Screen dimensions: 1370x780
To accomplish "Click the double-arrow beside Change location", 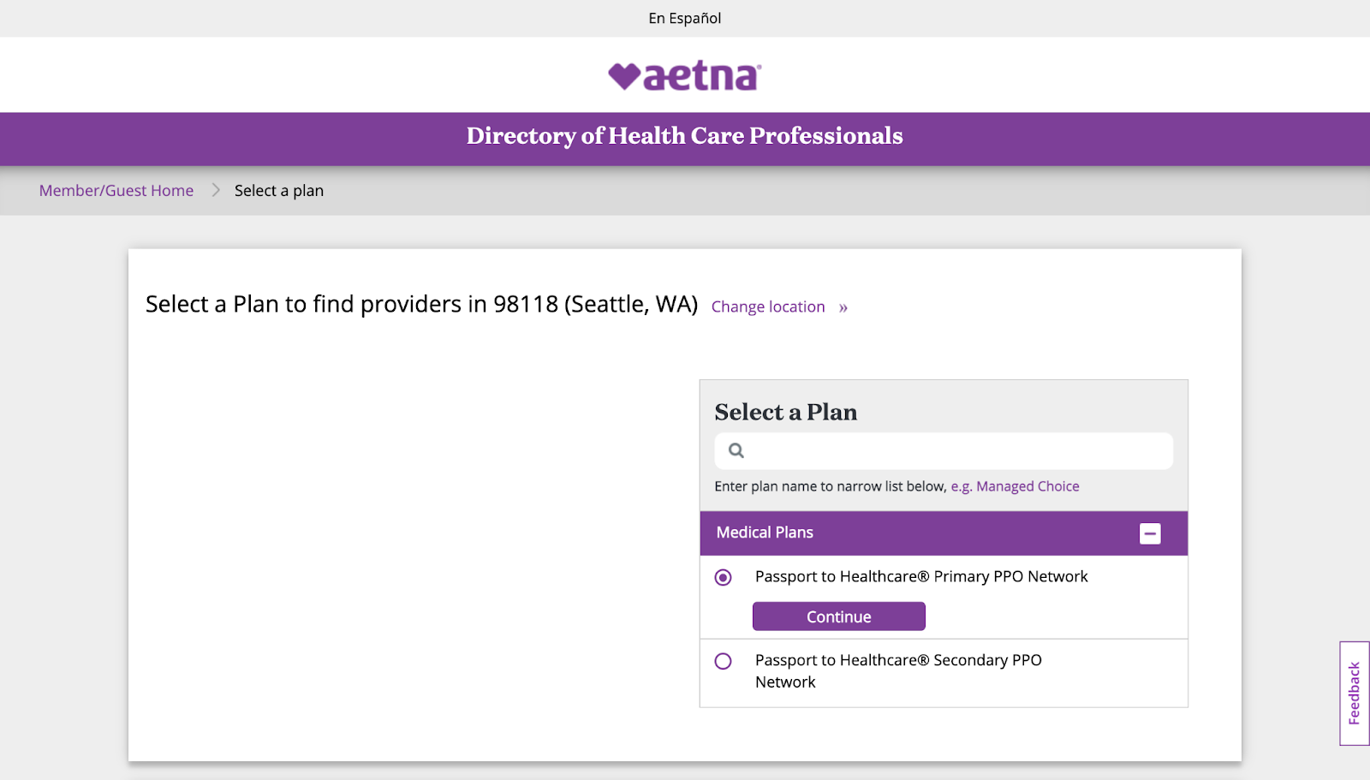I will pos(843,308).
